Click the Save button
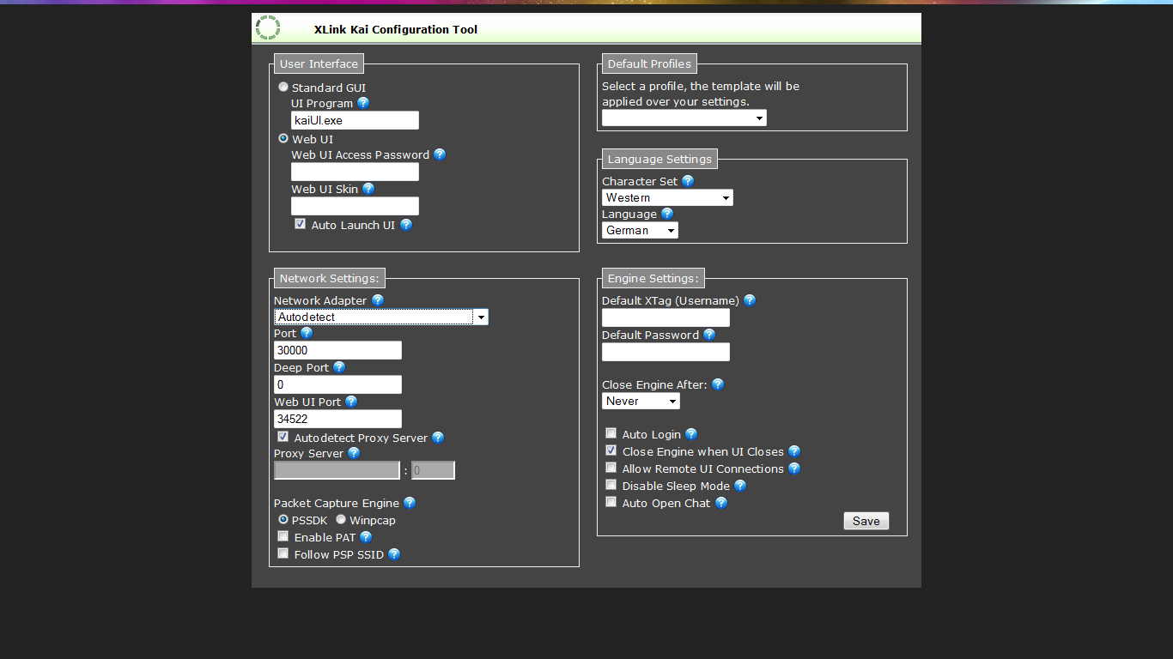1173x659 pixels. (866, 521)
